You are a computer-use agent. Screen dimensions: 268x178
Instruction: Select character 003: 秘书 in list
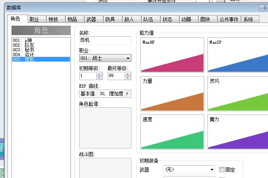41,50
